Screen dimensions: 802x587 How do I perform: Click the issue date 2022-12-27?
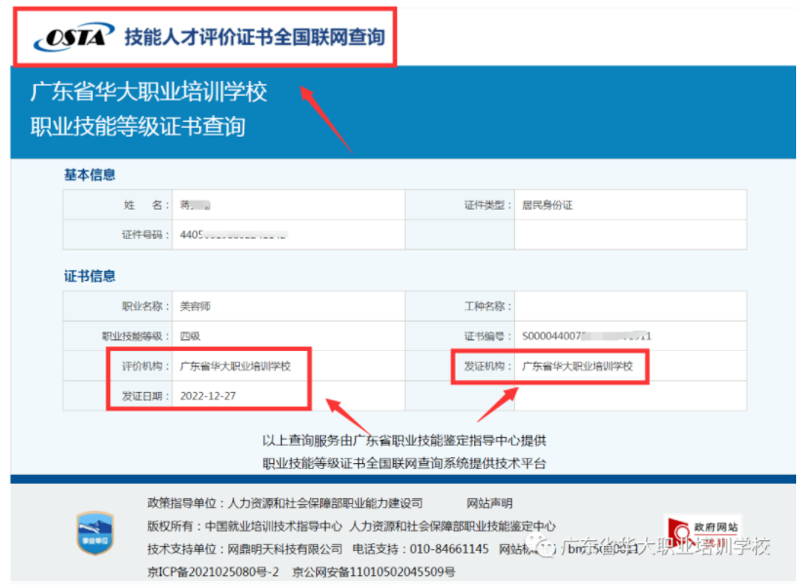(208, 396)
